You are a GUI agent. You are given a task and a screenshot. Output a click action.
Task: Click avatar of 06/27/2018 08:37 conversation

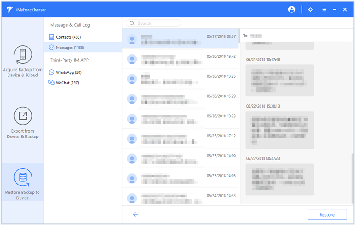click(x=132, y=39)
